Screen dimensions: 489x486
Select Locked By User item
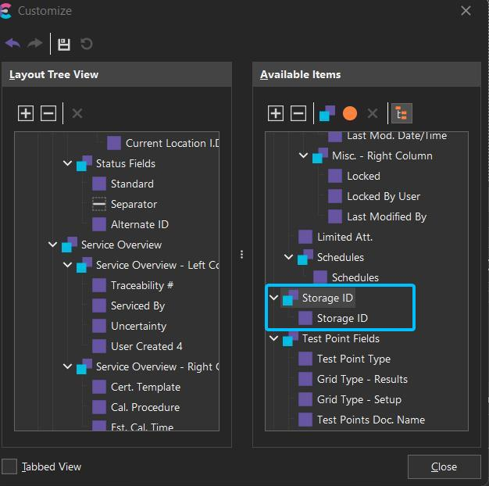point(383,196)
